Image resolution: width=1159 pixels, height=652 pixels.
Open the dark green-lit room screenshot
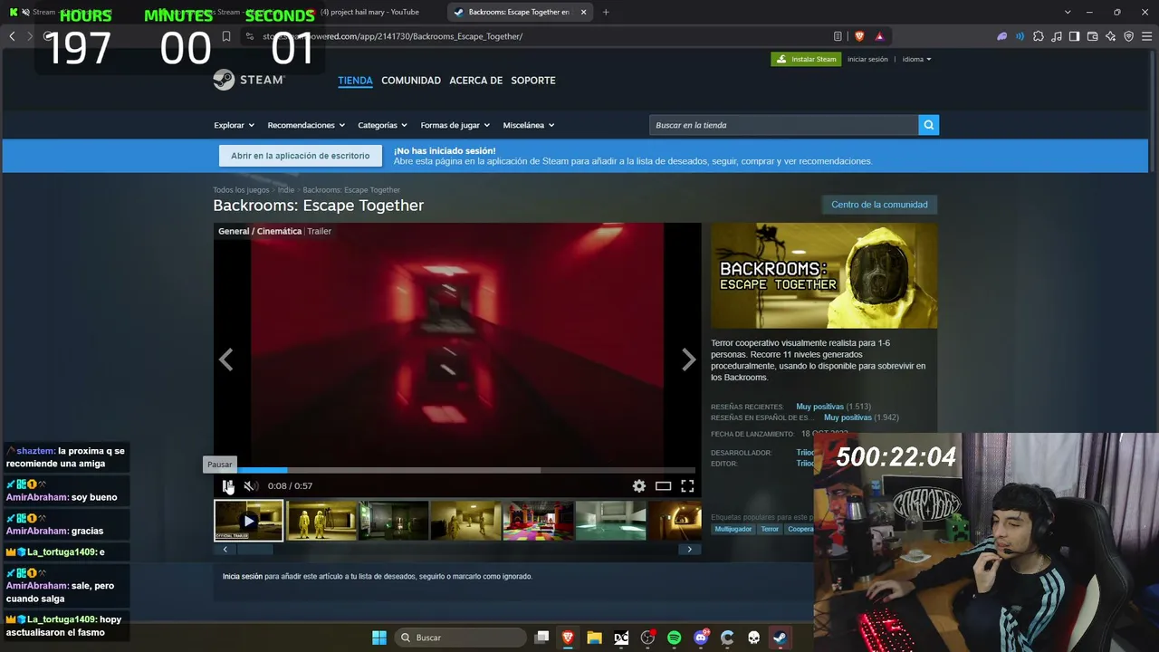[x=394, y=521]
